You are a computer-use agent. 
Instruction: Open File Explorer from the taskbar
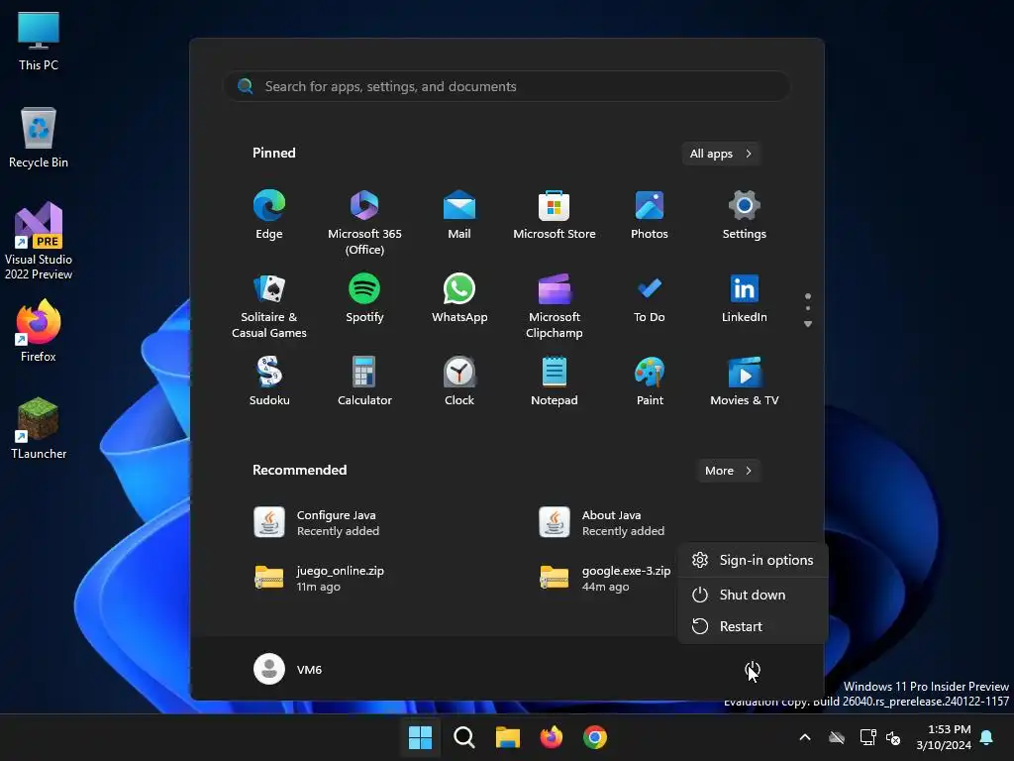[508, 737]
